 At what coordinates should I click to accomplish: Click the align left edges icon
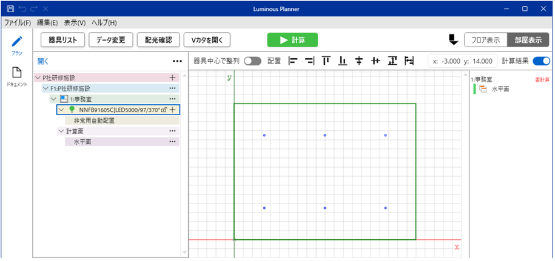click(x=294, y=61)
